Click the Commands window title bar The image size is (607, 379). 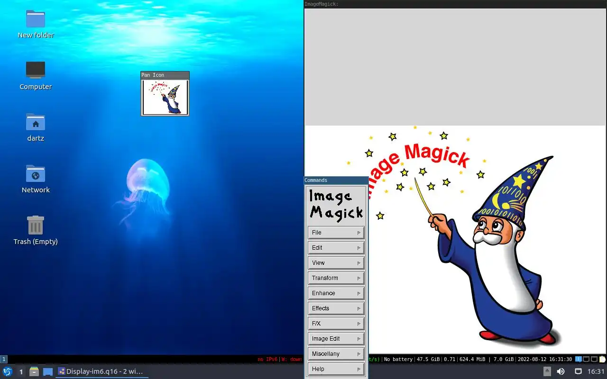[x=336, y=180]
